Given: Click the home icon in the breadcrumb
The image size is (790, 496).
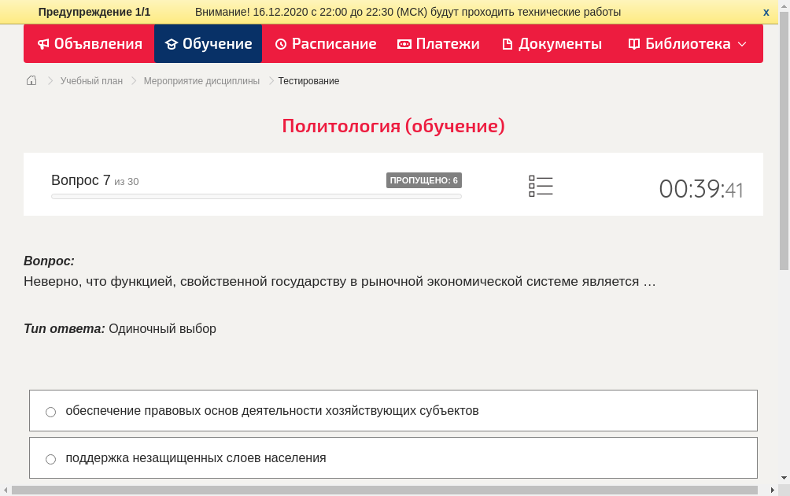Looking at the screenshot, I should coord(31,80).
